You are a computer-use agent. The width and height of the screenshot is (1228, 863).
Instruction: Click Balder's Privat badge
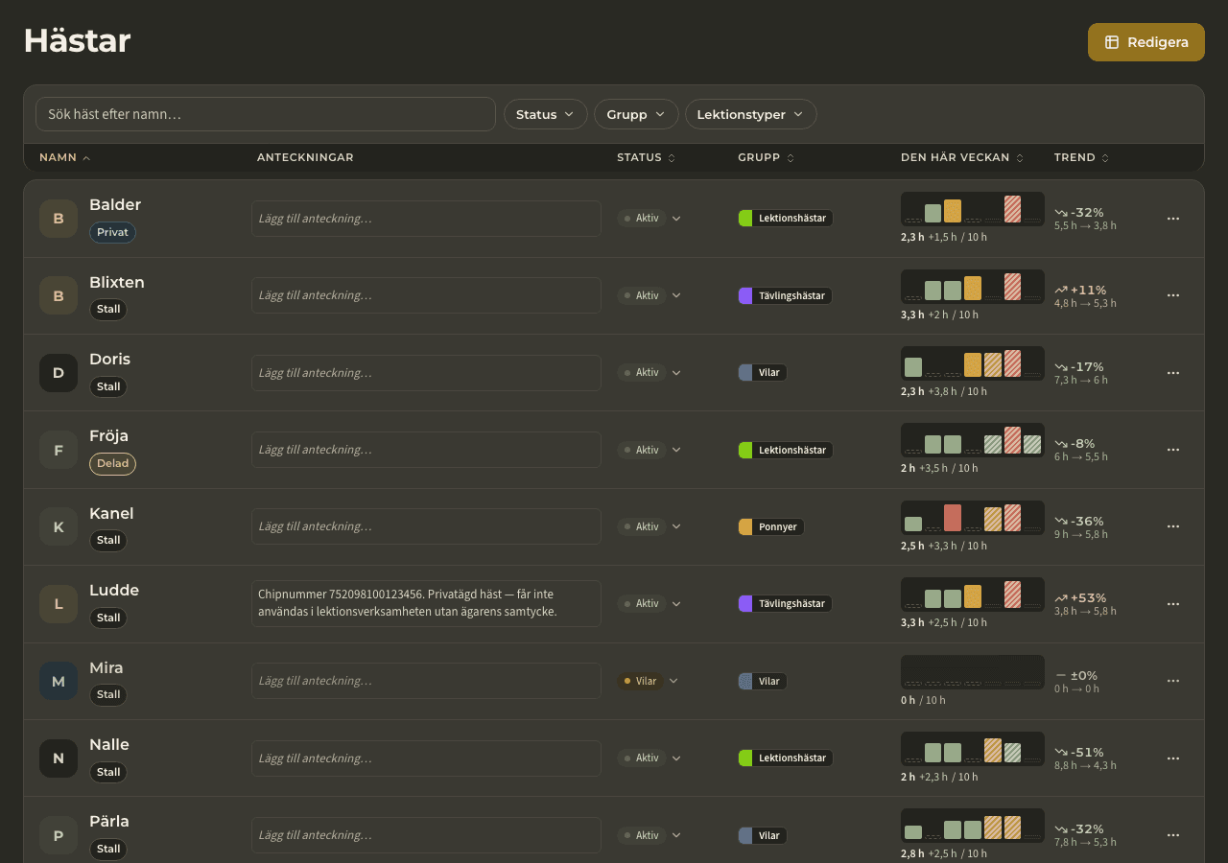(x=113, y=232)
